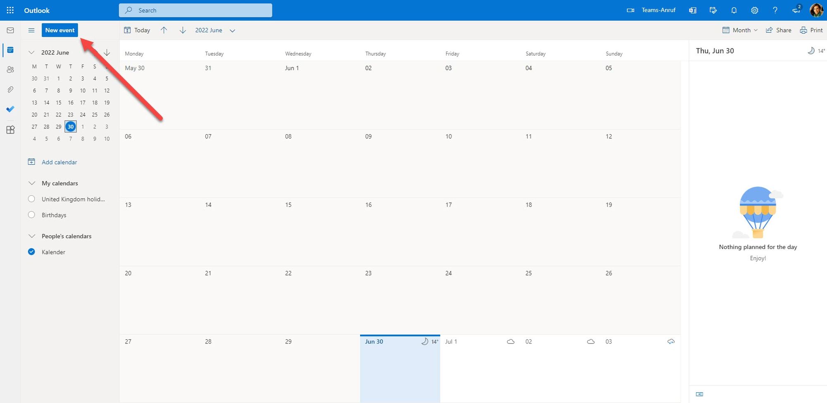Open the Settings gear icon
The height and width of the screenshot is (403, 827).
coord(755,10)
